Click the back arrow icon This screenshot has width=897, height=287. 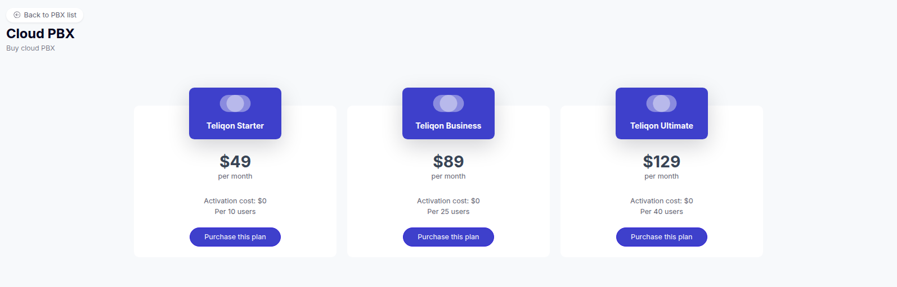click(17, 15)
